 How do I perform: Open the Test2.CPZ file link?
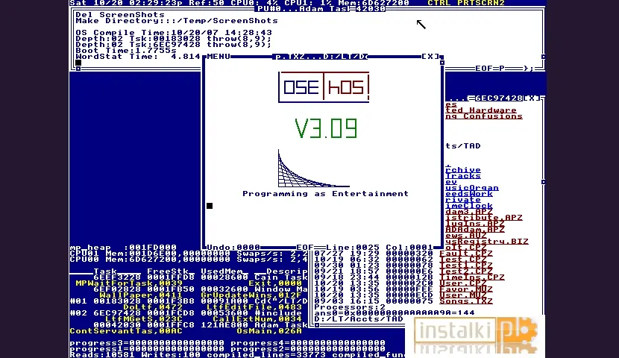pos(466,271)
